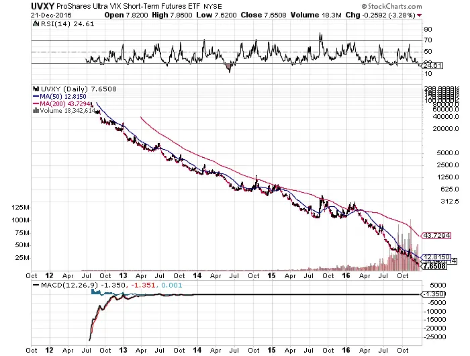Click the 70 level on RSI axis

pyautogui.click(x=428, y=40)
